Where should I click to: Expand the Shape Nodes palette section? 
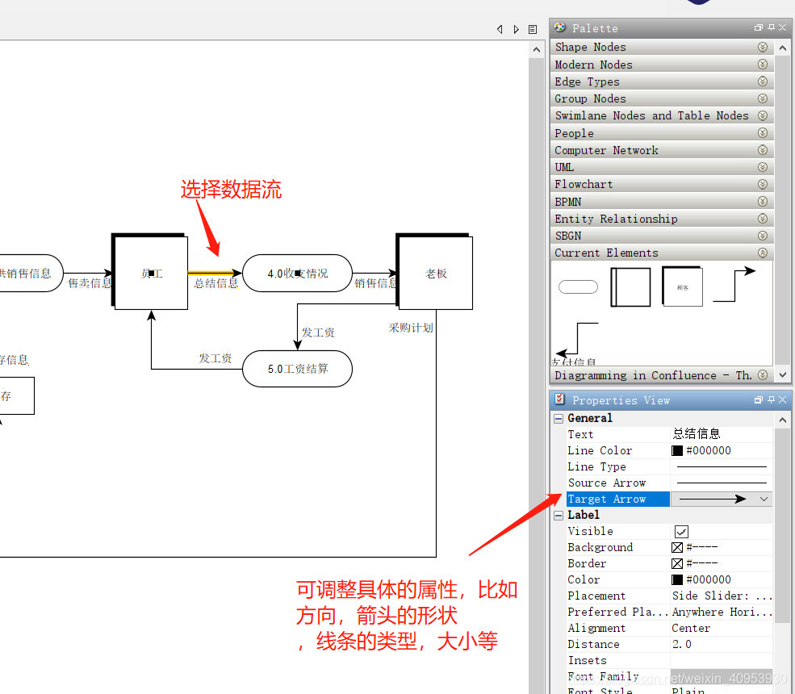[760, 47]
